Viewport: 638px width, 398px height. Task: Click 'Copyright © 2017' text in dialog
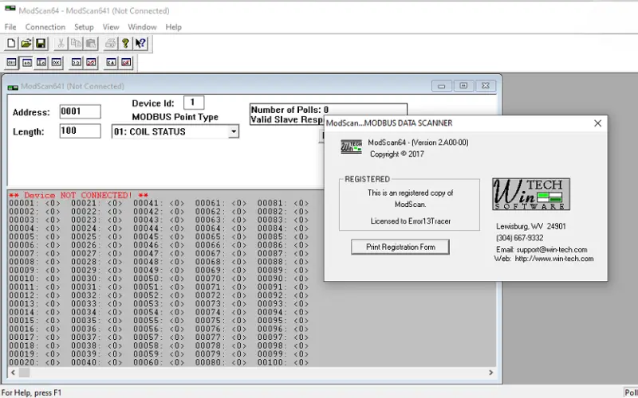click(x=396, y=154)
